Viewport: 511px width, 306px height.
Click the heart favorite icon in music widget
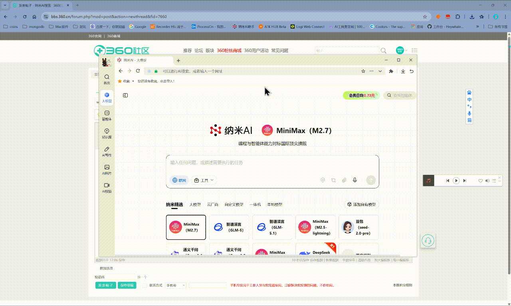[481, 180]
